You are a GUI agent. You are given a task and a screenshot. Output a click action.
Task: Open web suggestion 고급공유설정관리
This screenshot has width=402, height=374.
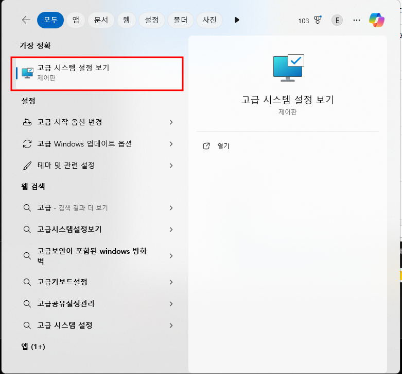[x=97, y=304]
